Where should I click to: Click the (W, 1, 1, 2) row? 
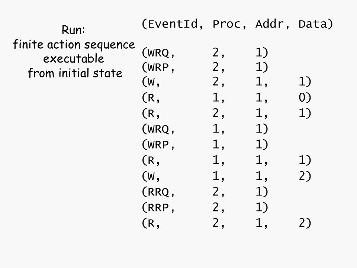[226, 176]
